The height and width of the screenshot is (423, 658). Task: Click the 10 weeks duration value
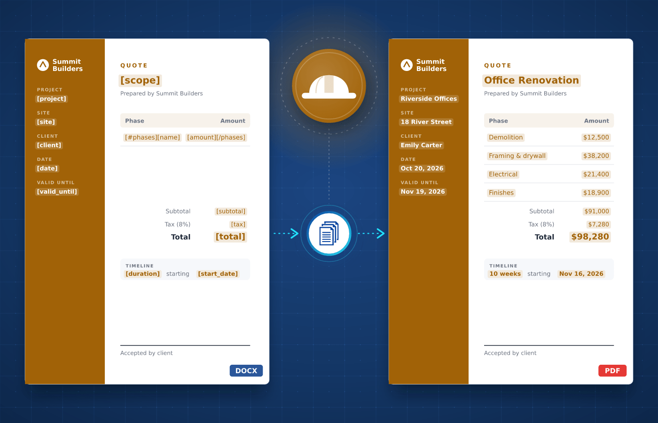coord(505,274)
